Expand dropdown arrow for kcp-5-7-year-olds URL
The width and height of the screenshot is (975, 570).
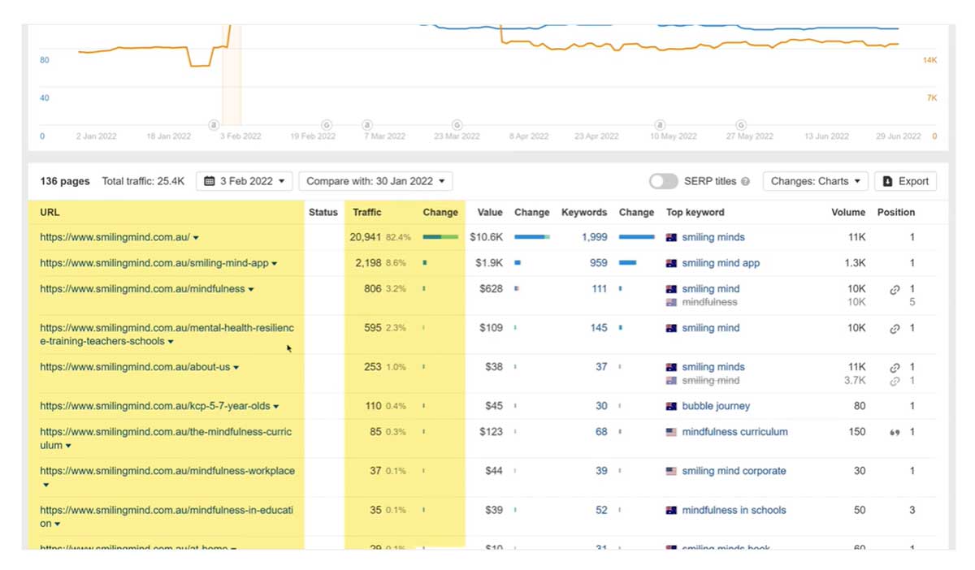[276, 407]
